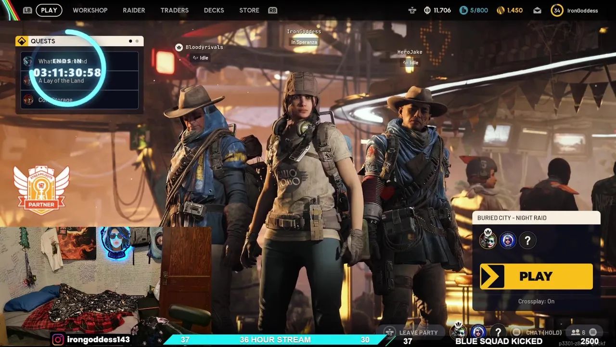Click the blue-haired avatar in the bottom bar

pyautogui.click(x=478, y=332)
